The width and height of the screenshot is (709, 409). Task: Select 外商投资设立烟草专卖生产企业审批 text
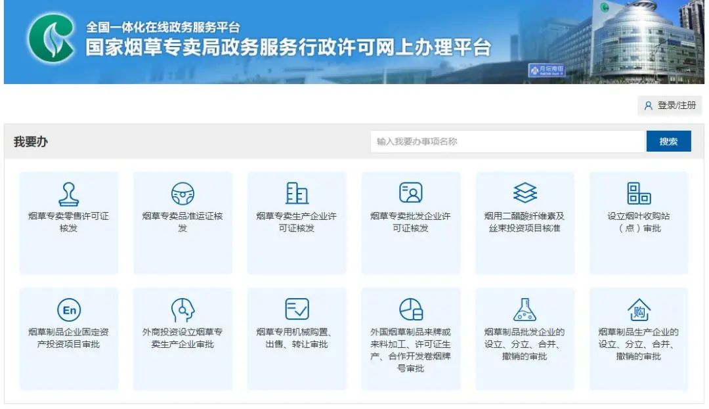pos(183,338)
